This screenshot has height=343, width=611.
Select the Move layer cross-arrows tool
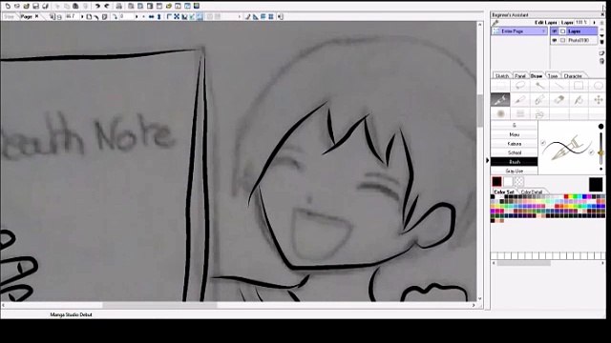599,100
